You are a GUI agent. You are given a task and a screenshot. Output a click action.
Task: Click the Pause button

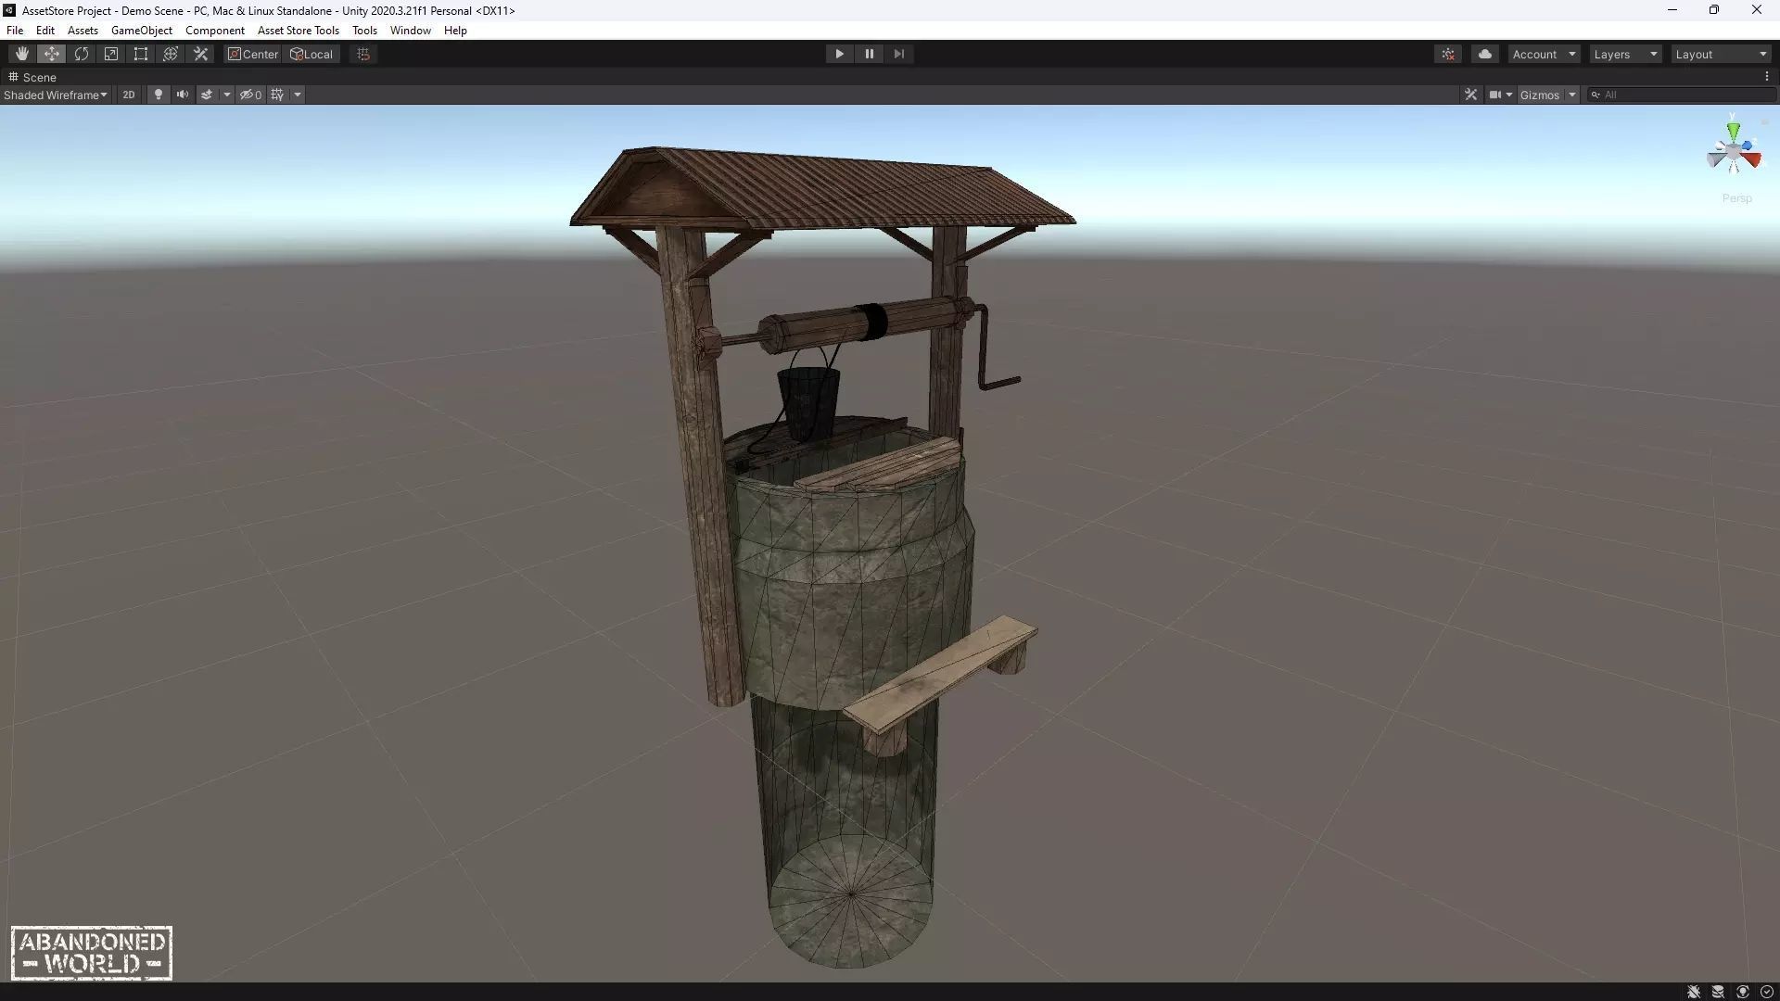[x=869, y=54]
